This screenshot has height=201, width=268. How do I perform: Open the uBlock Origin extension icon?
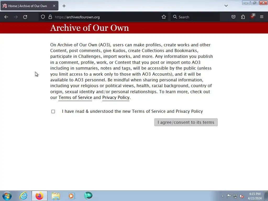pos(253,16)
